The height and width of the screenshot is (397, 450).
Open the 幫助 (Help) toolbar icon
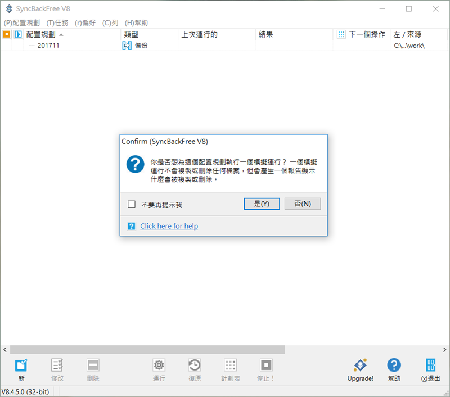394,365
